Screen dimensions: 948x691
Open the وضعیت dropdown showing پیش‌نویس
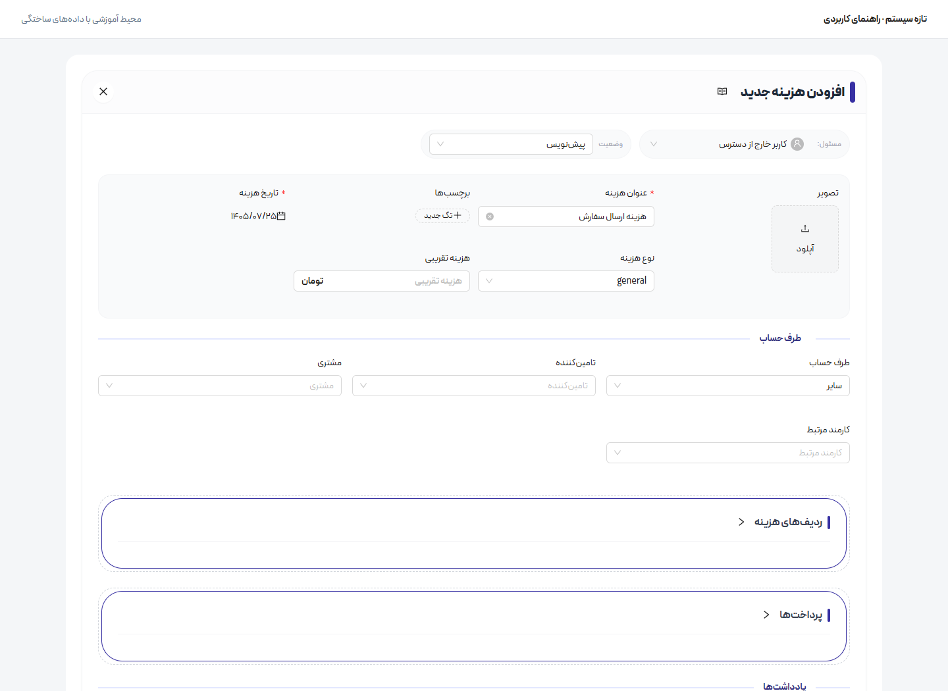(511, 144)
